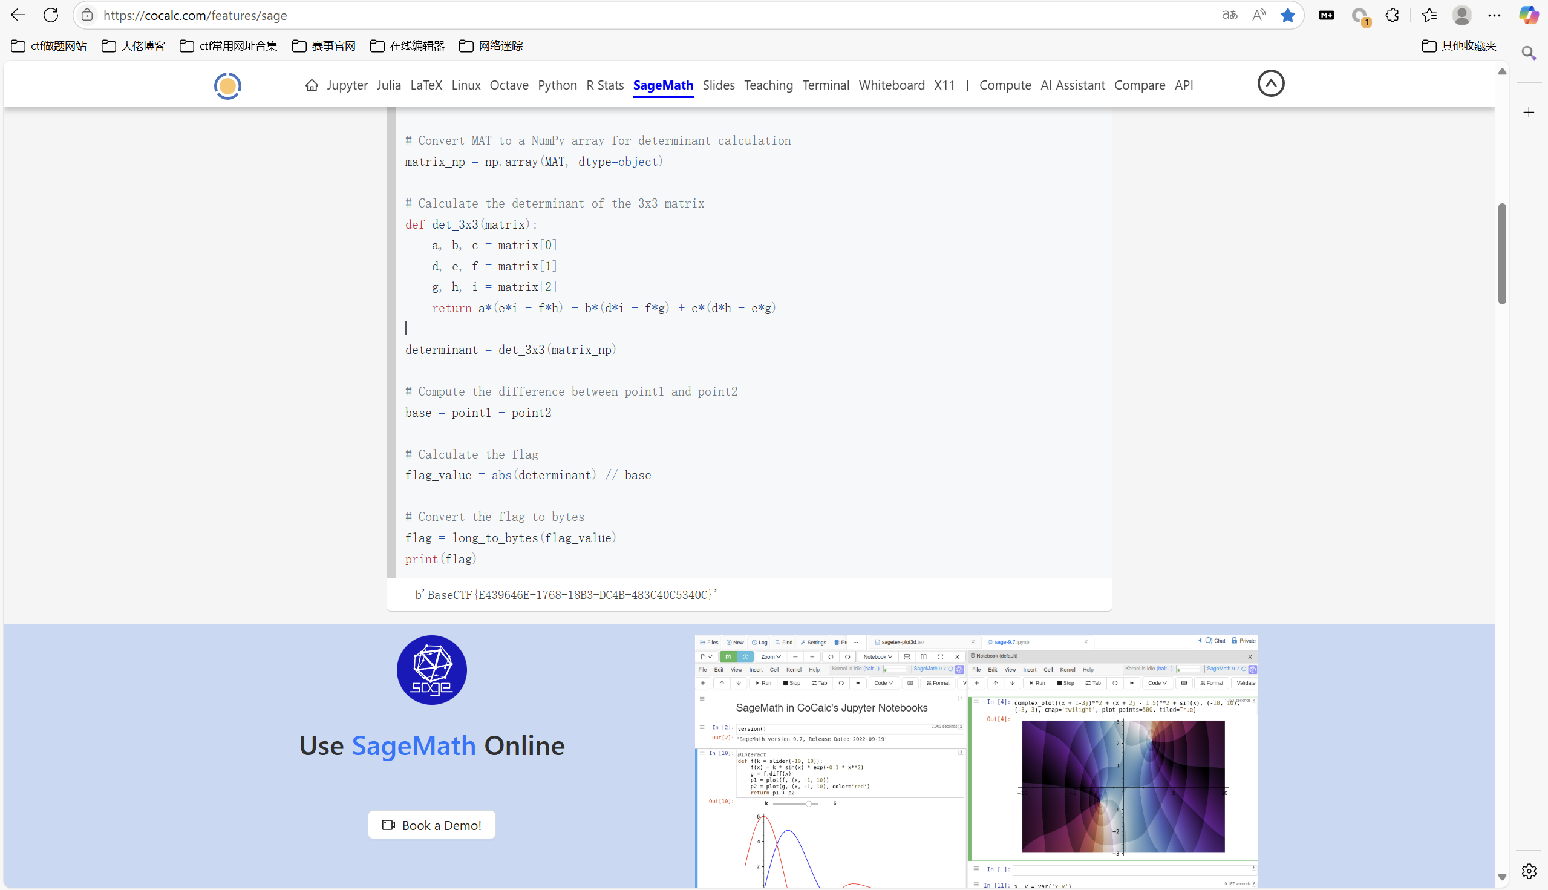Open the X11 features page
This screenshot has width=1548, height=890.
coord(944,85)
